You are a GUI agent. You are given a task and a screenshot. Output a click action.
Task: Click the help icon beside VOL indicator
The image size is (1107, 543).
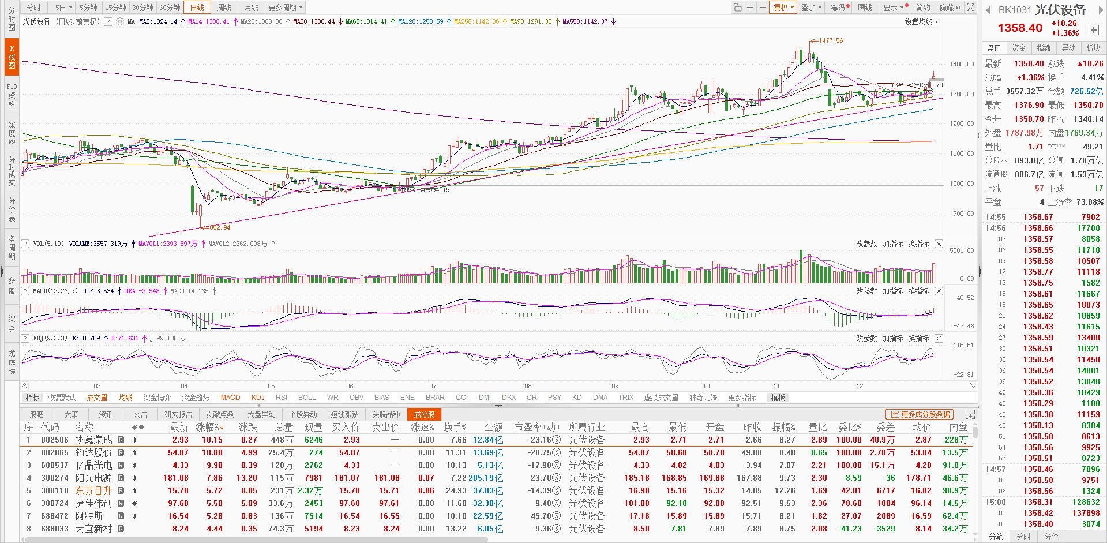[x=25, y=244]
